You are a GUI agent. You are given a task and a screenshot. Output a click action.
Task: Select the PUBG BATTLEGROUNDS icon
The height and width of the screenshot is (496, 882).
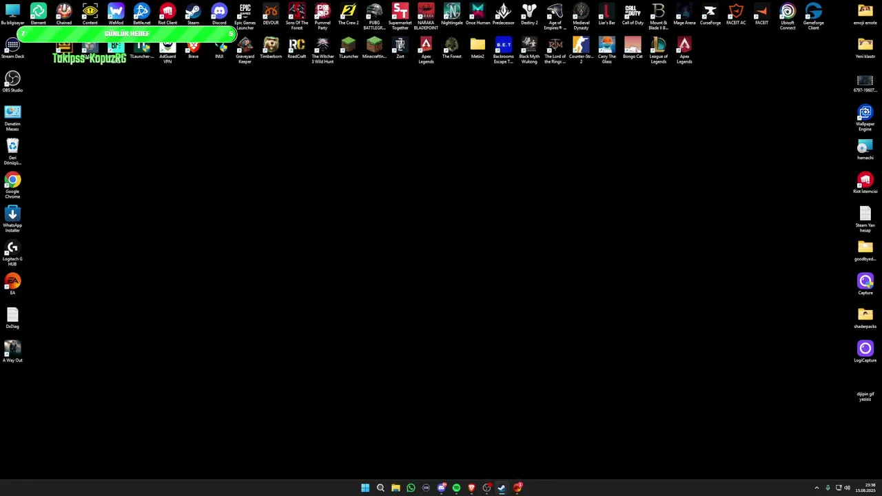(x=374, y=17)
